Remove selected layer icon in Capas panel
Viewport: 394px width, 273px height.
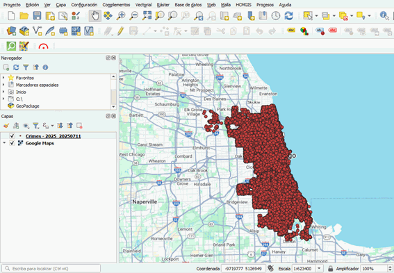point(79,126)
